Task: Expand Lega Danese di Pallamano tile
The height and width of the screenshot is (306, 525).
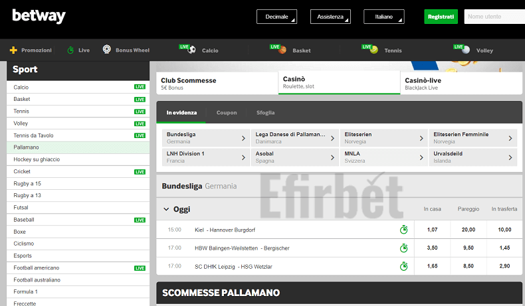Action: 295,138
